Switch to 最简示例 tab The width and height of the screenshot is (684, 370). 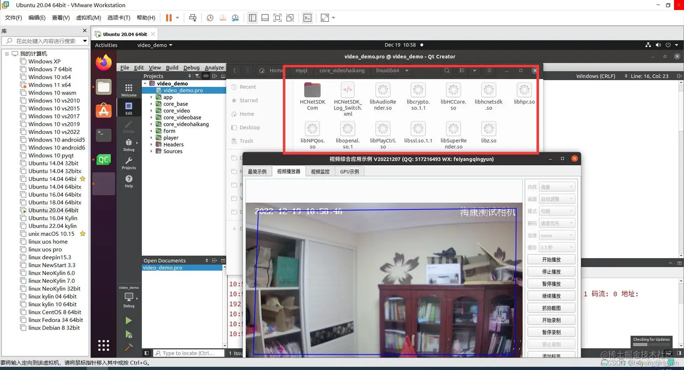click(x=257, y=171)
